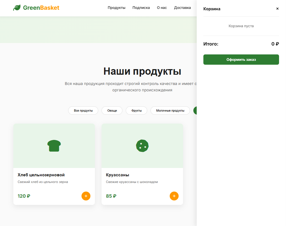Add Круассаны to cart with plus button

(x=174, y=196)
